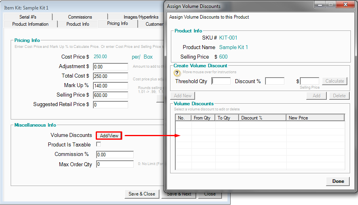Click the Save & Close button
The image size is (358, 205).
[142, 194]
